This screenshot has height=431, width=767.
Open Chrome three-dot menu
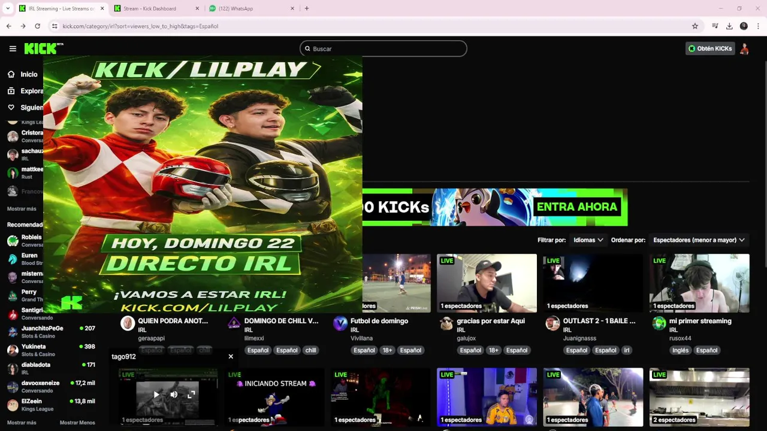(x=758, y=26)
